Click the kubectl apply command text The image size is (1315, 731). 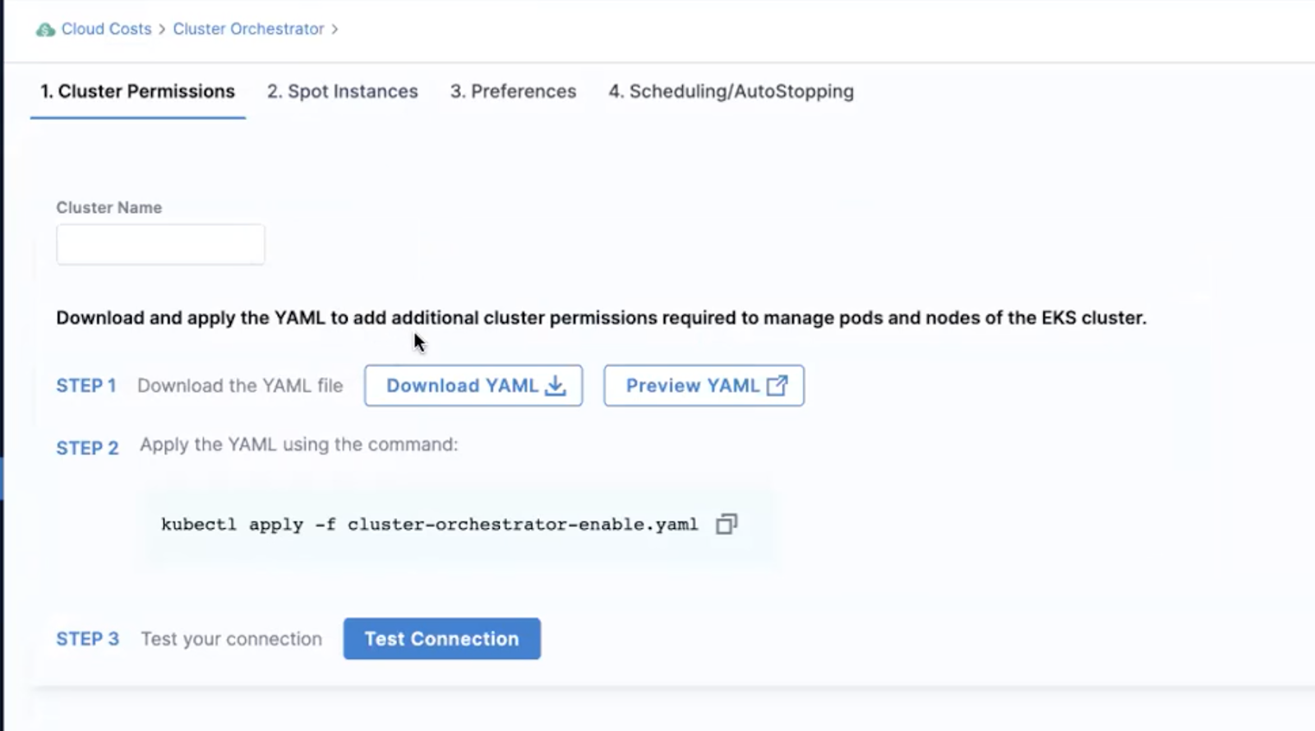(x=429, y=525)
